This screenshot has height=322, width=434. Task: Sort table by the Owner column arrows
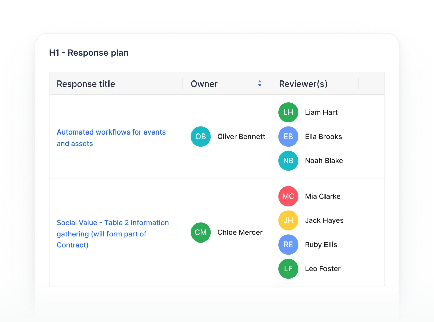point(260,84)
